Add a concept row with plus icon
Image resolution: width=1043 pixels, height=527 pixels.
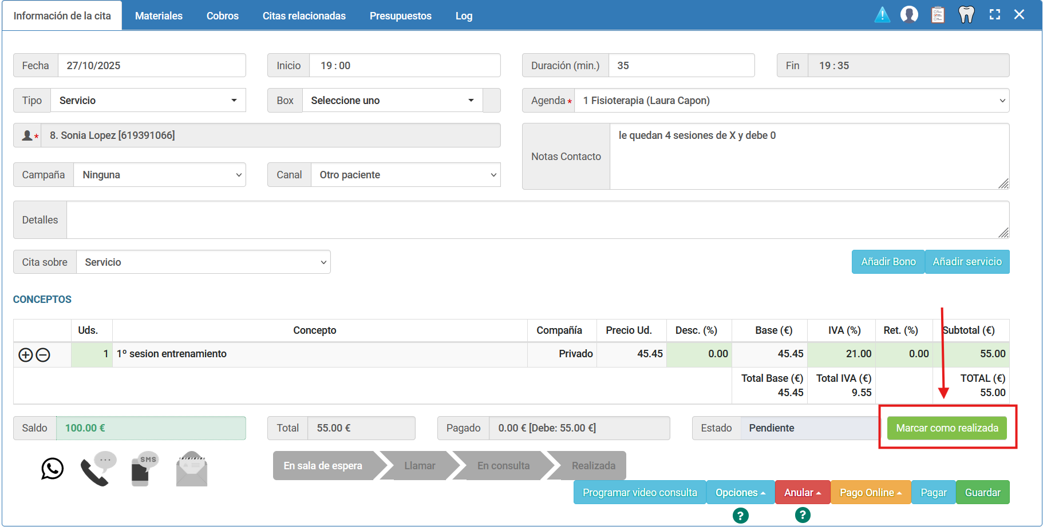click(26, 355)
